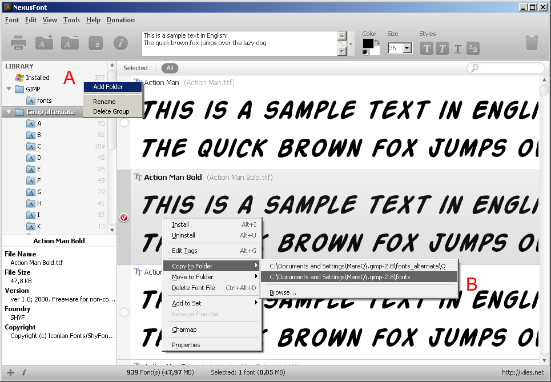Click the library tree scroll down arrow
Image resolution: width=551 pixels, height=382 pixels.
pyautogui.click(x=112, y=230)
